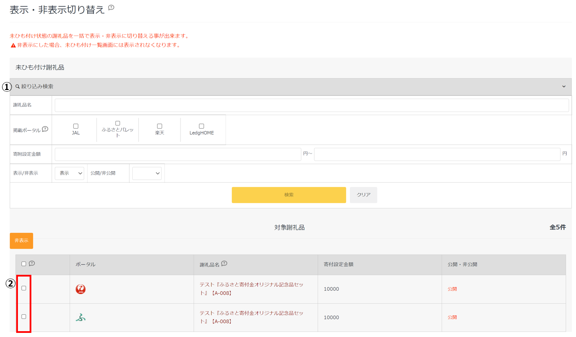Click the help icon next to 掲載ポータル
Image resolution: width=576 pixels, height=337 pixels.
tap(45, 129)
